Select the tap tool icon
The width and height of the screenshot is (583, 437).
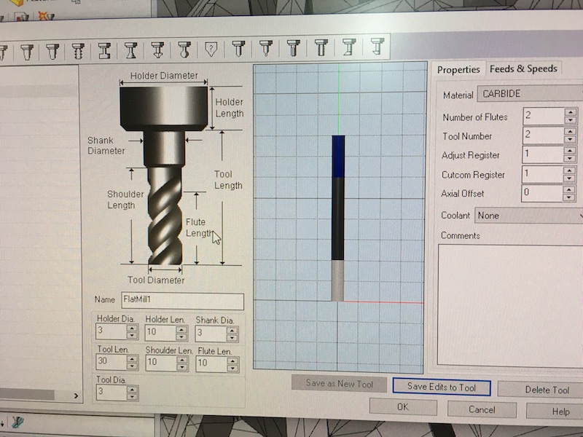pos(321,47)
